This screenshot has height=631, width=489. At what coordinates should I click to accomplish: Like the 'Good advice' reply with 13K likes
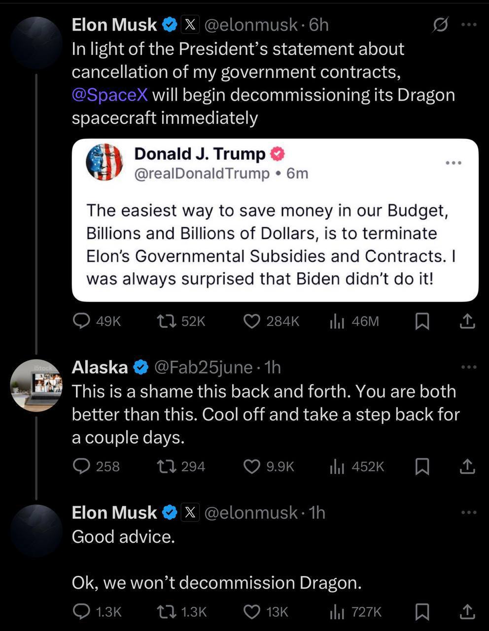tap(252, 612)
